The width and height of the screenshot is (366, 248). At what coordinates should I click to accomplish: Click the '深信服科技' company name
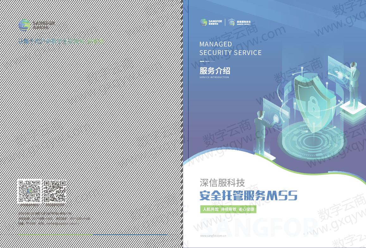tap(222, 183)
